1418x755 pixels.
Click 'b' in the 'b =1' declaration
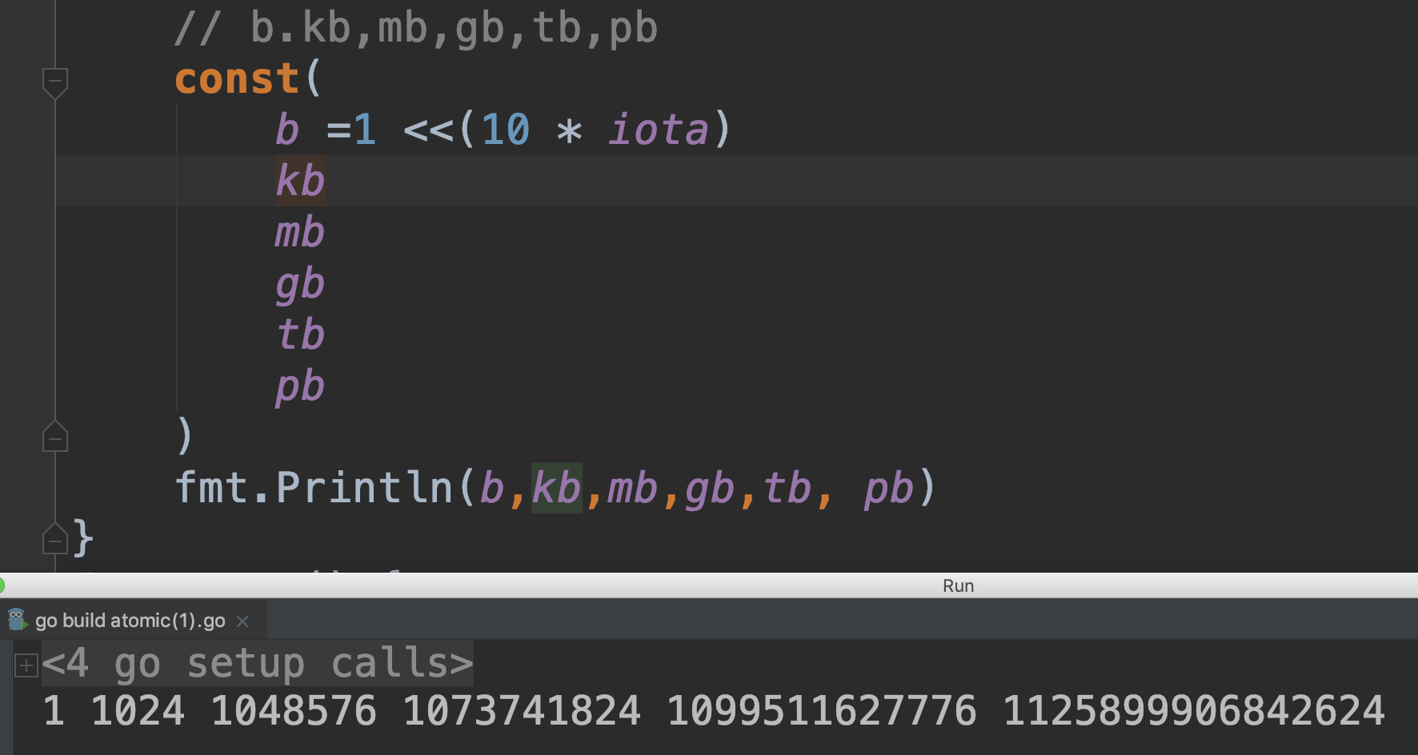coord(287,130)
